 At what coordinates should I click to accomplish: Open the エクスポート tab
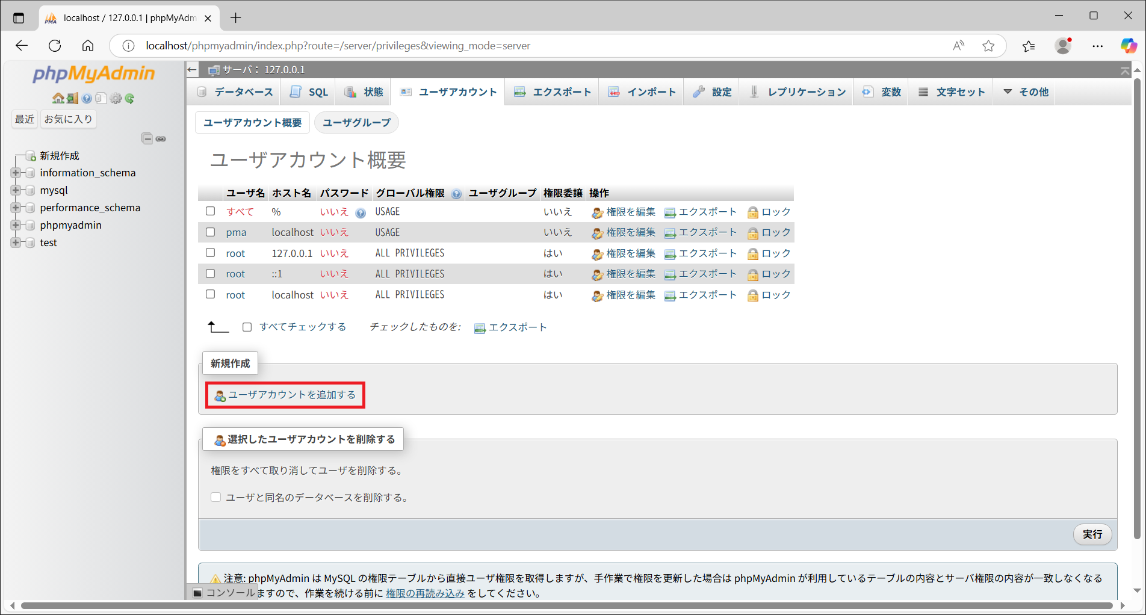point(553,92)
